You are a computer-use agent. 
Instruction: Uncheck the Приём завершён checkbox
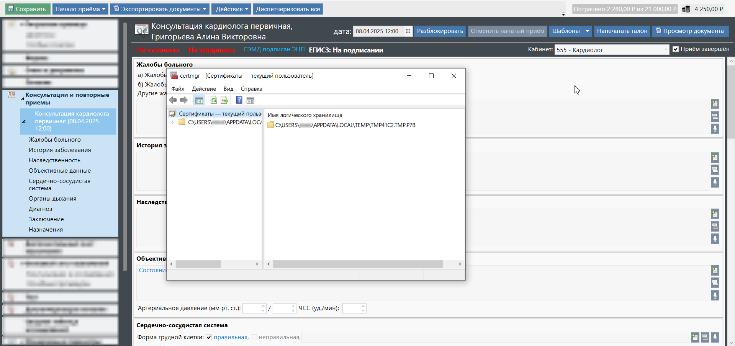(x=676, y=49)
